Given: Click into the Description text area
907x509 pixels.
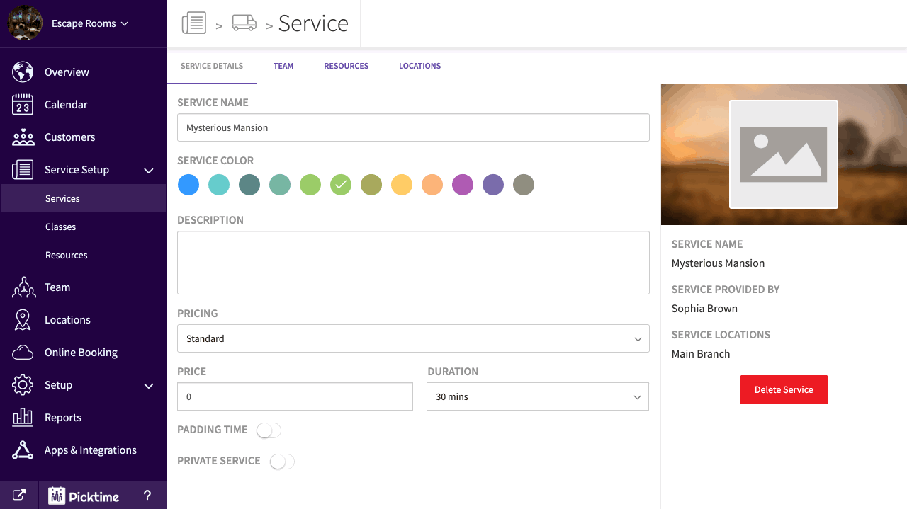Looking at the screenshot, I should [x=413, y=262].
